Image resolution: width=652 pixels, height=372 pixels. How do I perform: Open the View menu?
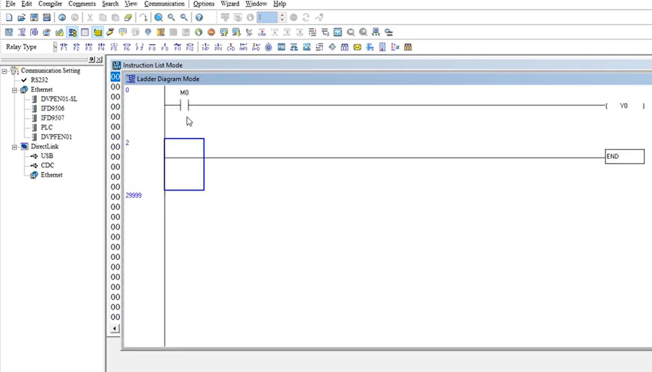click(131, 4)
